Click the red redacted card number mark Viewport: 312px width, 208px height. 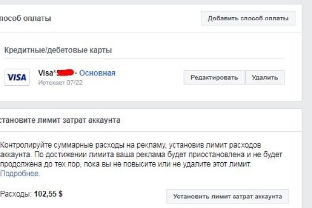[x=66, y=72]
